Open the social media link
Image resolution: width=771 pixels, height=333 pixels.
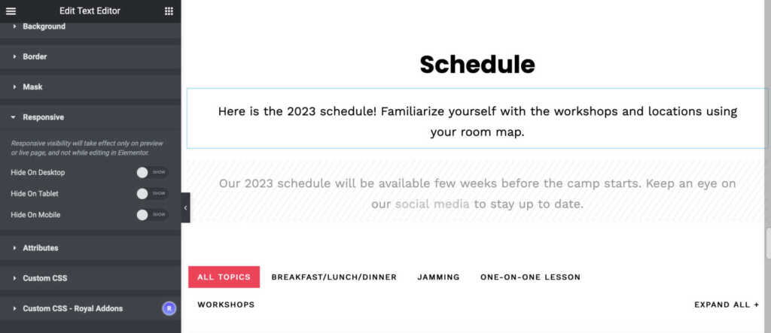tap(432, 204)
